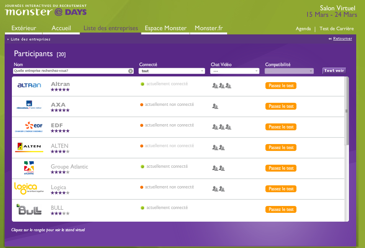
Task: Click the Altran company logo
Action: click(x=29, y=85)
